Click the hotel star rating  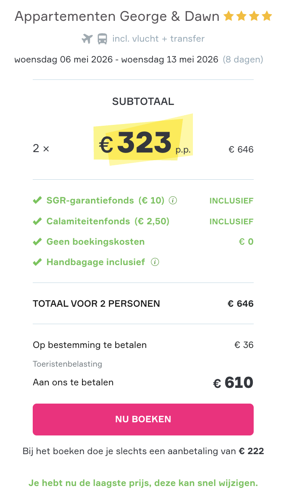pyautogui.click(x=248, y=17)
